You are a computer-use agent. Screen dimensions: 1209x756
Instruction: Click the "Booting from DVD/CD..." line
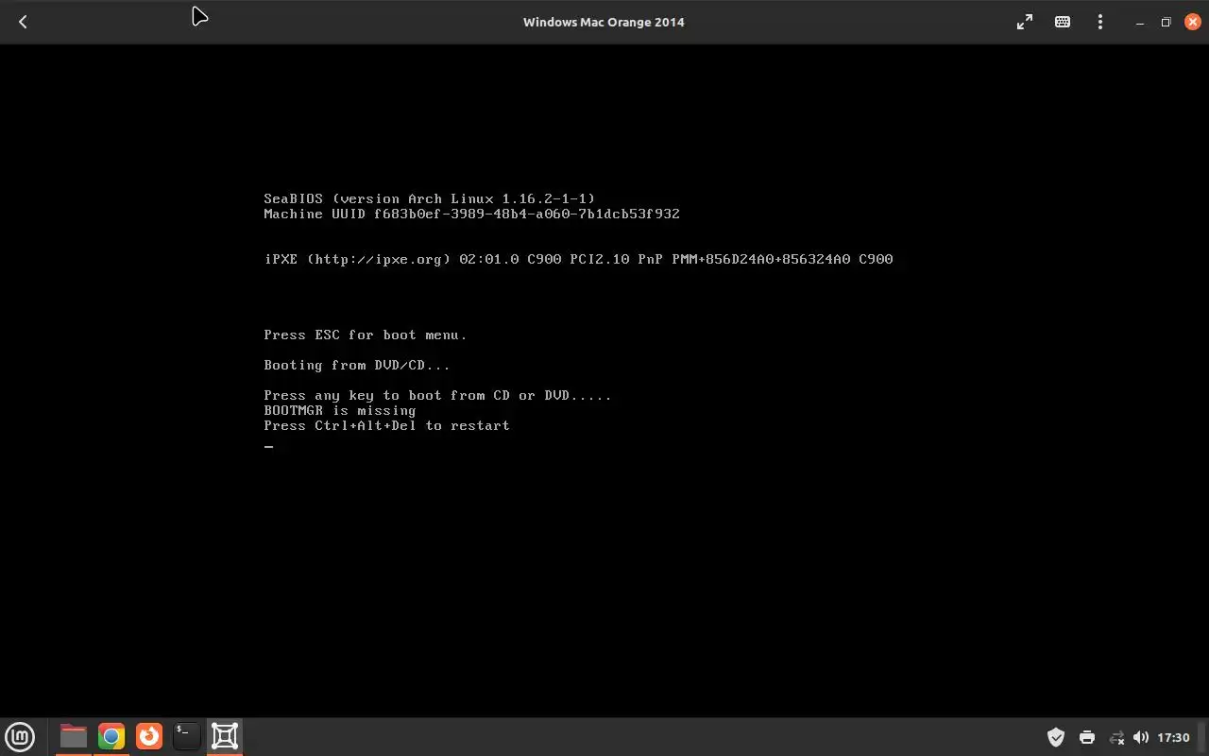(x=357, y=365)
